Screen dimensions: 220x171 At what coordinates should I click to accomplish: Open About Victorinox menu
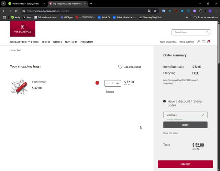[x=168, y=42]
